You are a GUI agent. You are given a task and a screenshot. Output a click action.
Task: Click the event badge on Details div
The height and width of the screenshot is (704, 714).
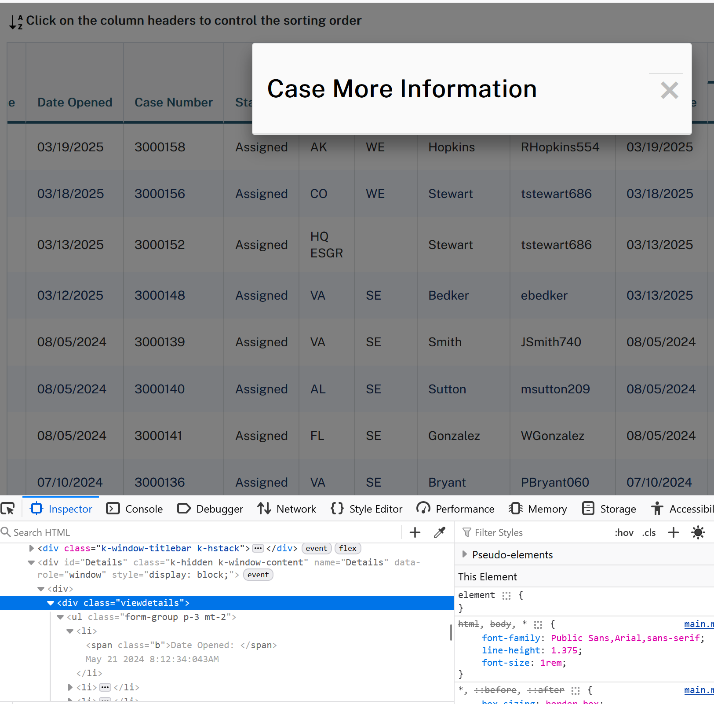(x=258, y=575)
